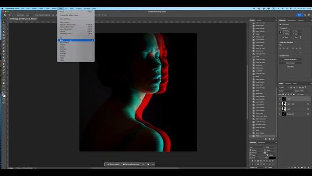Toggle Show Transform Controls checkbox
The height and width of the screenshot is (176, 312).
(34, 15)
